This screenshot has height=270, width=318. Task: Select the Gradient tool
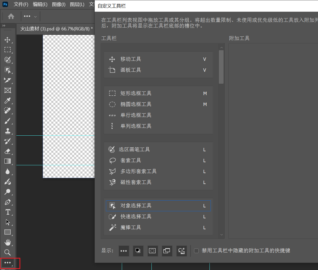(x=8, y=161)
